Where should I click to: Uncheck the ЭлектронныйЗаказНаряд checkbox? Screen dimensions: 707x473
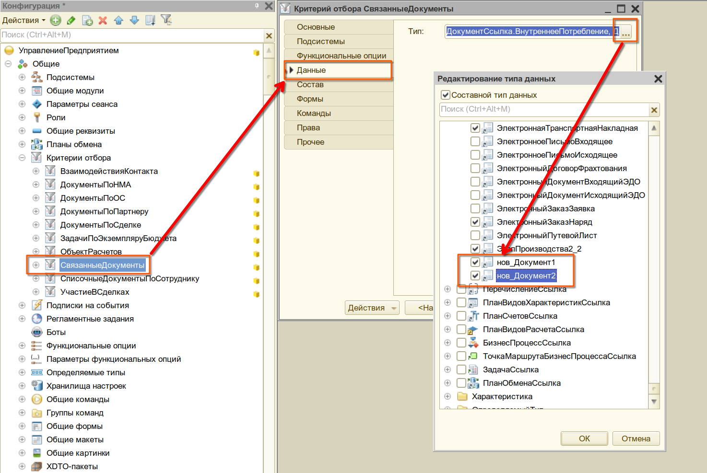pyautogui.click(x=475, y=222)
